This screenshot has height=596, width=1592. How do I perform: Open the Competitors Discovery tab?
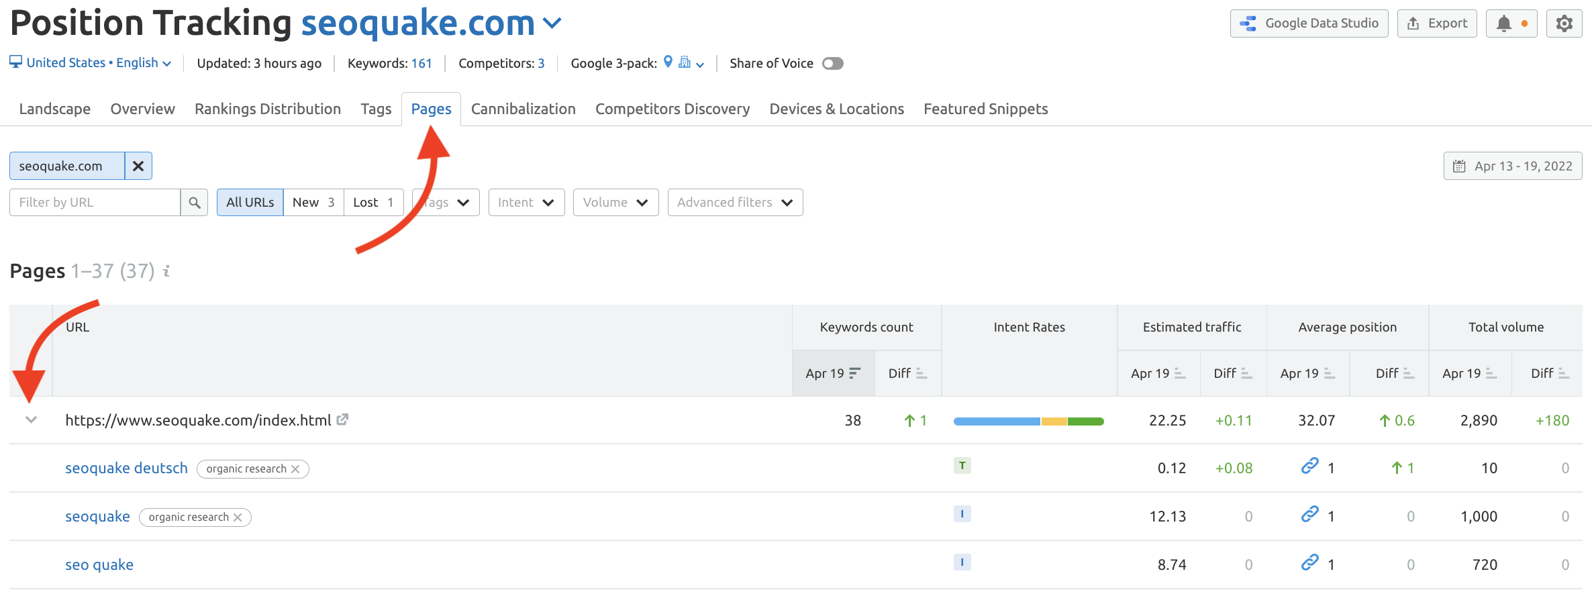tap(673, 109)
